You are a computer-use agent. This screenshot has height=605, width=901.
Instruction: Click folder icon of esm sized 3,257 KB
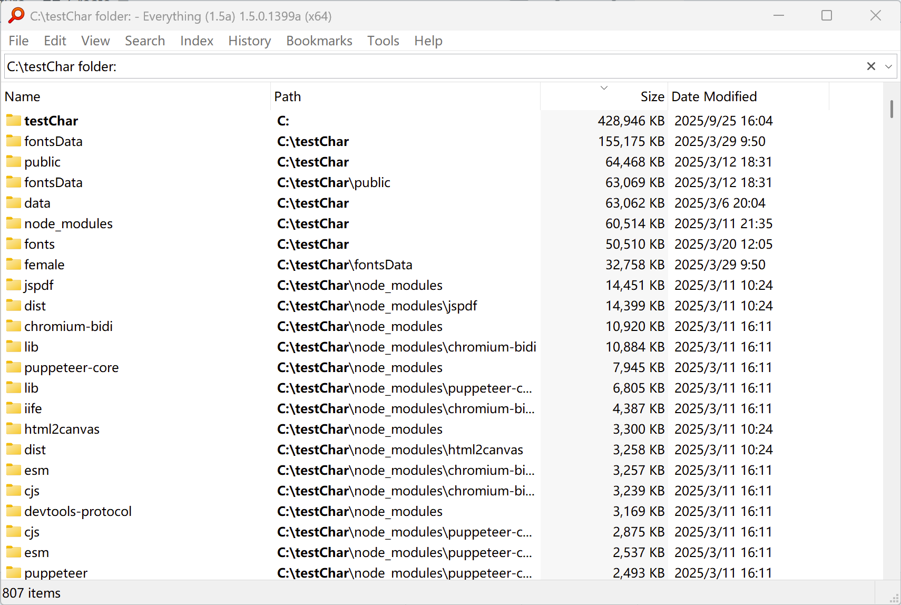click(x=14, y=470)
